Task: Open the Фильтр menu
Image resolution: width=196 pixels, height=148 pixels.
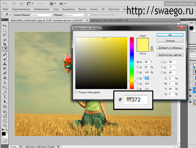Action: tap(82, 9)
